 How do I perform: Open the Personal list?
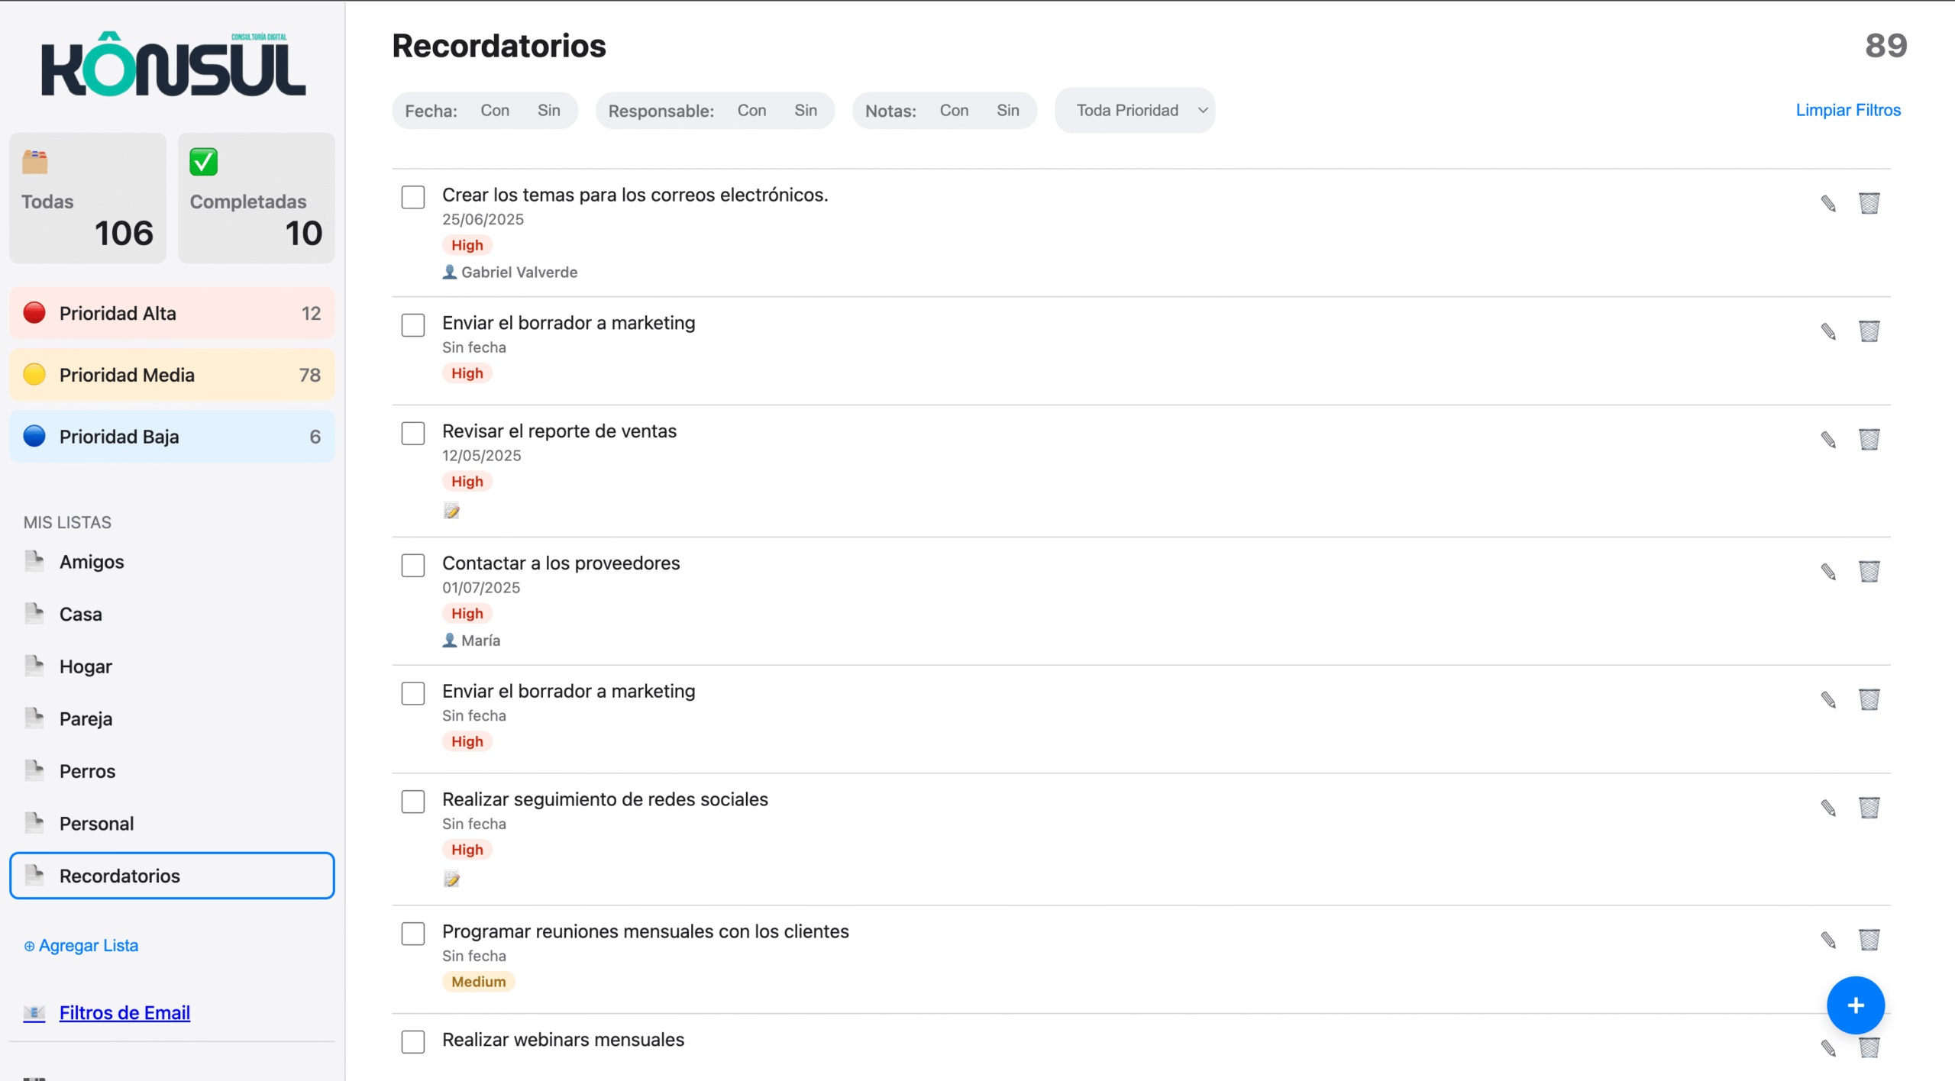172,824
